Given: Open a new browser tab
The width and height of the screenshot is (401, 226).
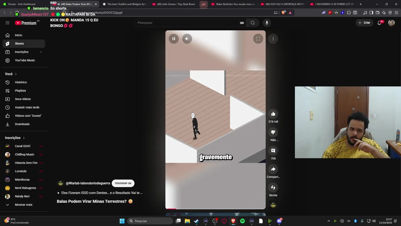Looking at the screenshot, I should pos(361,4).
